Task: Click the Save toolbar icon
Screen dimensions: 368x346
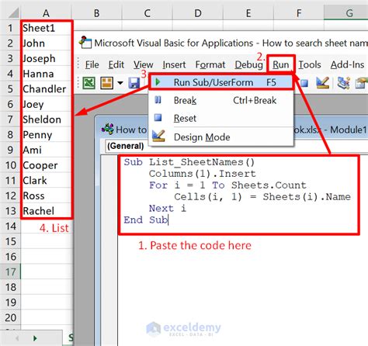Action: (134, 83)
